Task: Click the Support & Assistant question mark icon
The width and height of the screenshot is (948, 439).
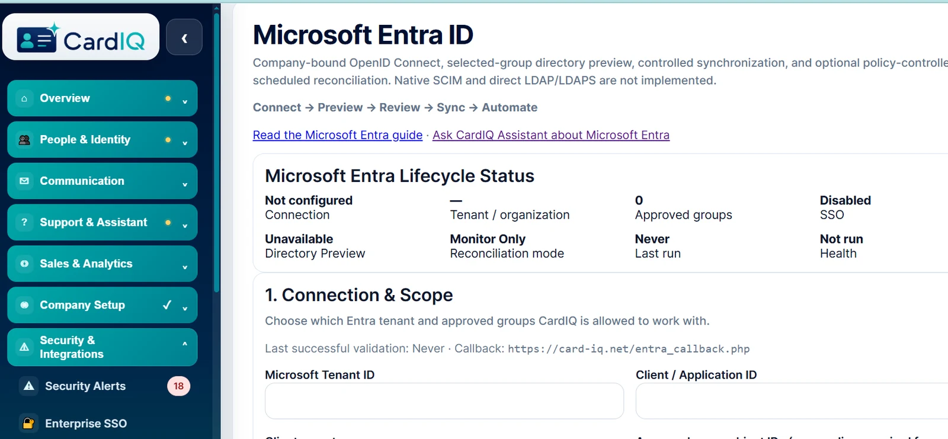Action: [24, 222]
